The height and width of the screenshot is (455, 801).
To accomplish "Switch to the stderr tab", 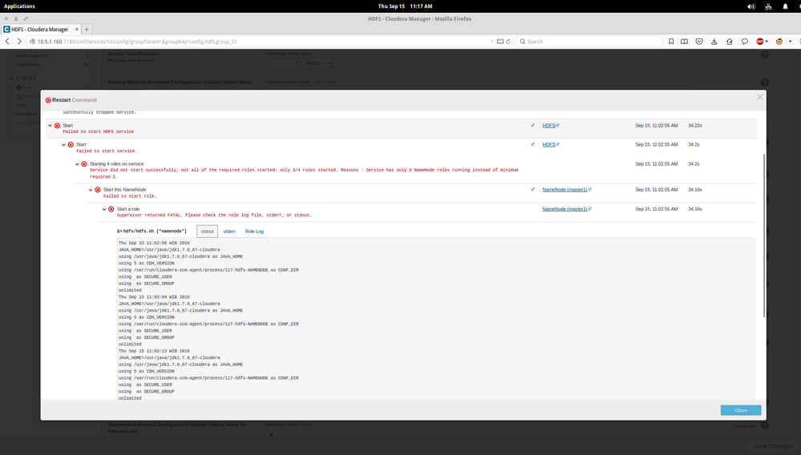I will click(x=229, y=232).
